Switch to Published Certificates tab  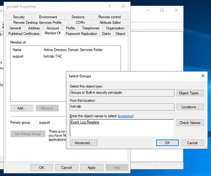point(24,34)
